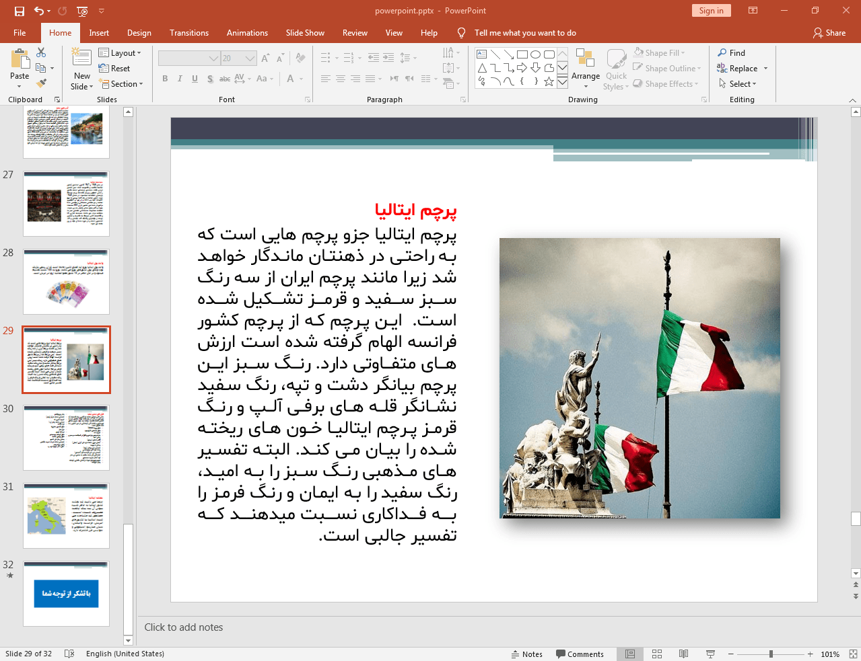Select slide 31 thumbnail

pos(66,515)
